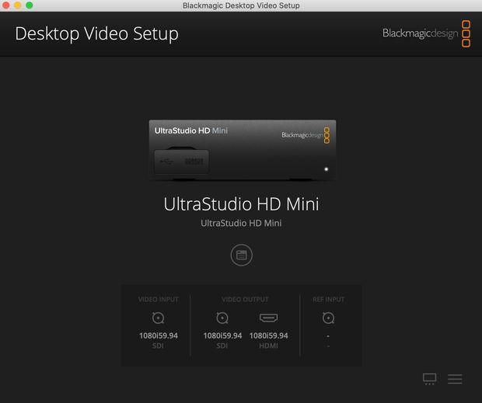
Task: Click the Video Input SDI connector icon
Action: 159,318
